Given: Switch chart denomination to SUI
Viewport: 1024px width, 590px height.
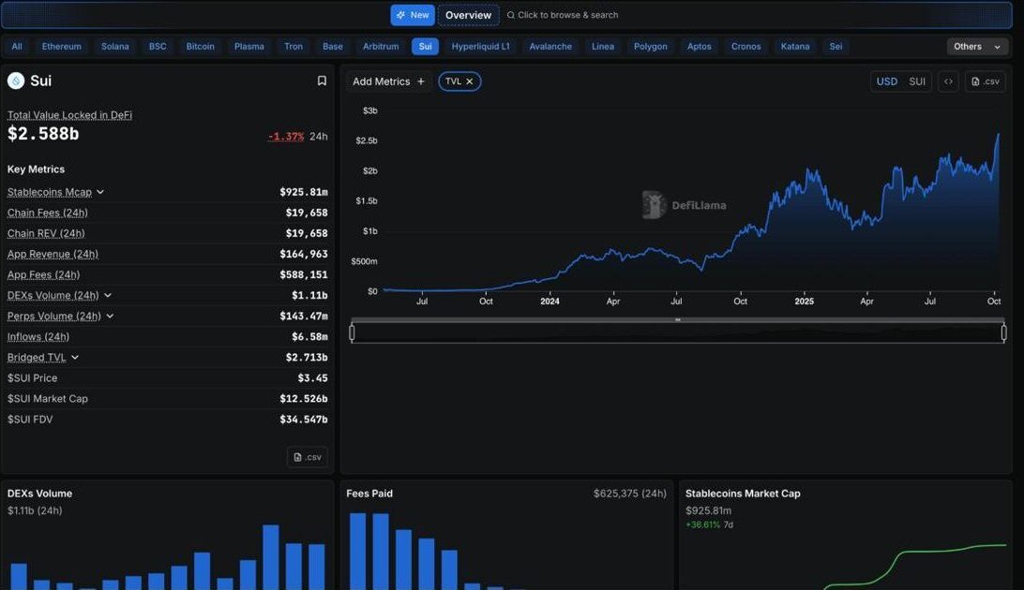Looking at the screenshot, I should pyautogui.click(x=917, y=81).
